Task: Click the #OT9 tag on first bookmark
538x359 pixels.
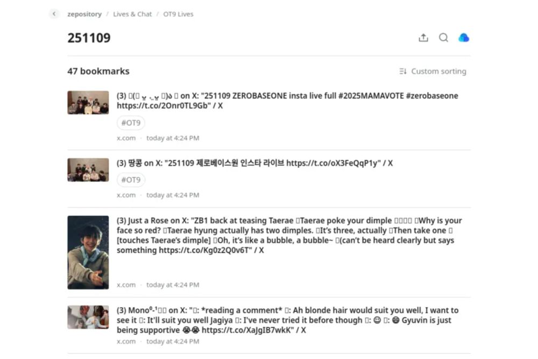Action: click(x=131, y=123)
